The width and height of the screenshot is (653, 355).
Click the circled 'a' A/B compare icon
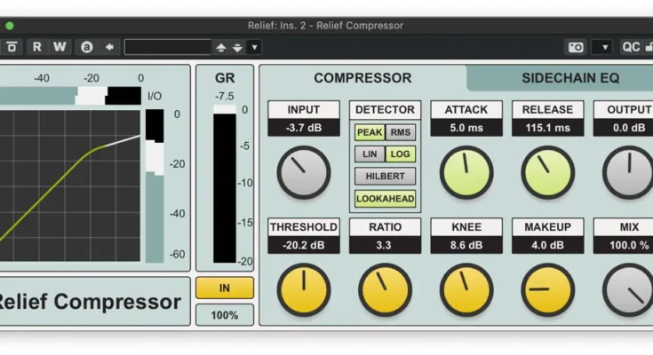87,47
